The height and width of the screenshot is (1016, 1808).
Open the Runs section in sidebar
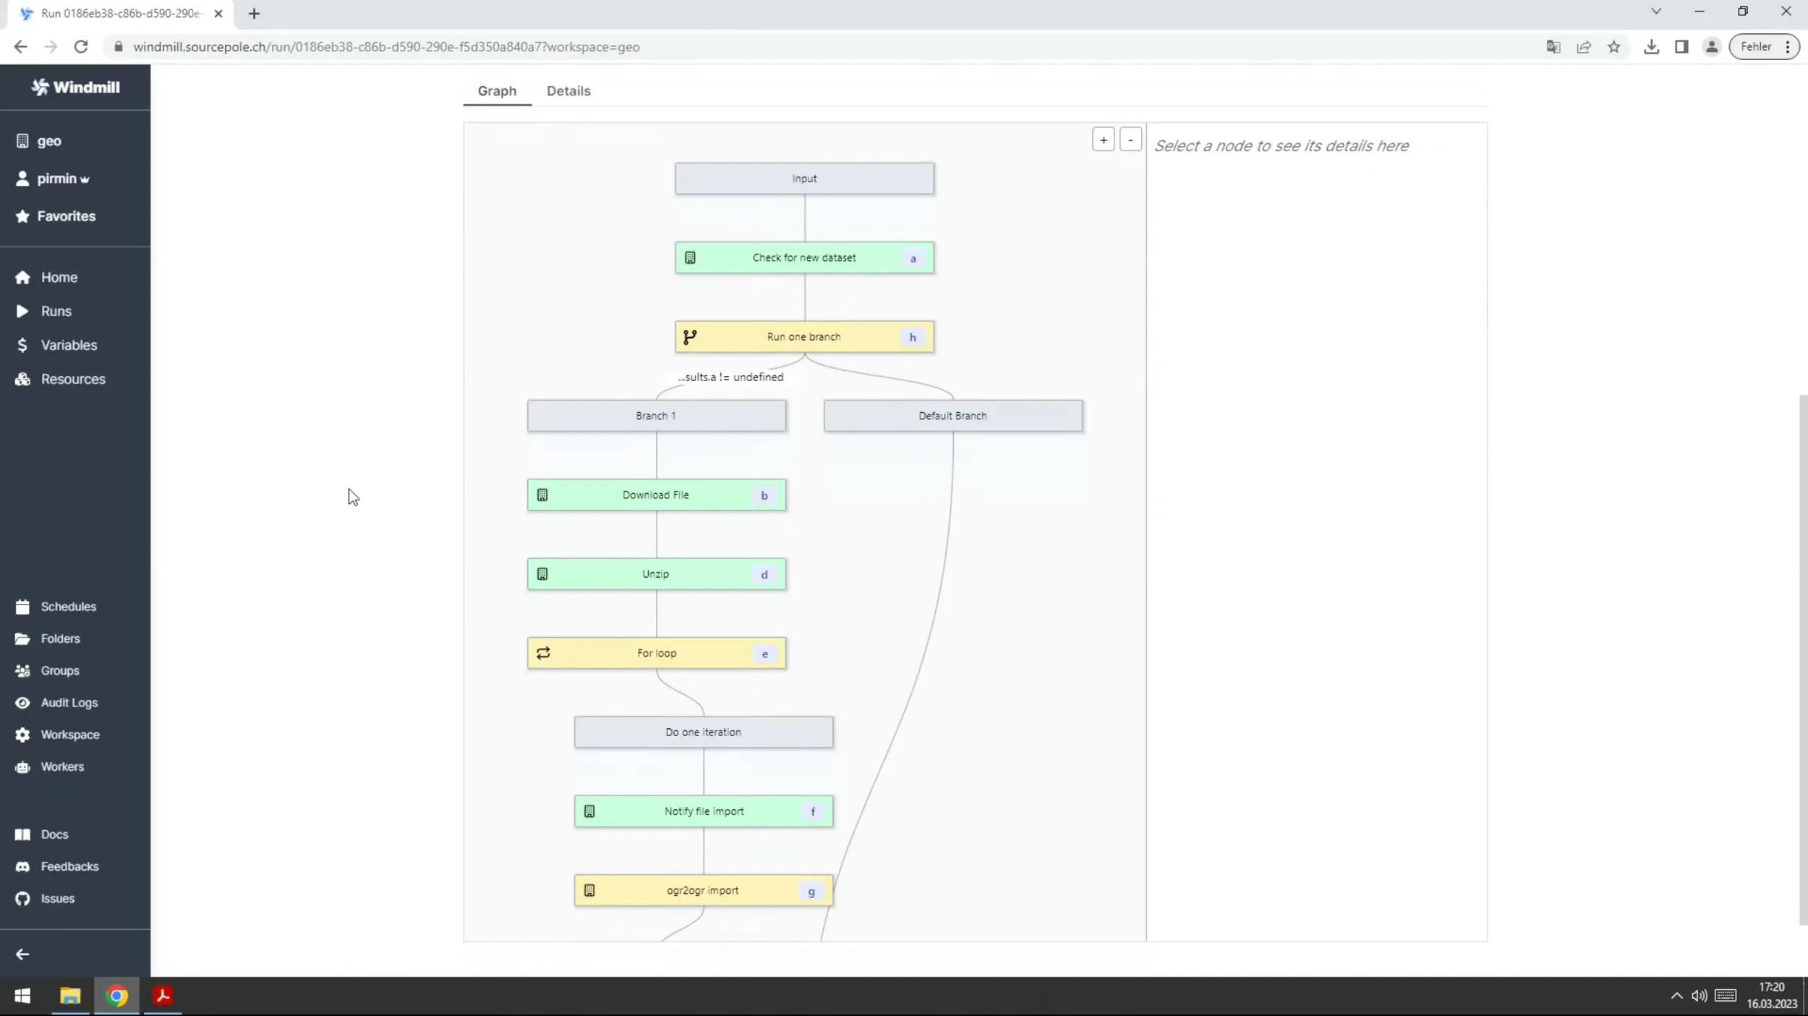click(x=56, y=310)
